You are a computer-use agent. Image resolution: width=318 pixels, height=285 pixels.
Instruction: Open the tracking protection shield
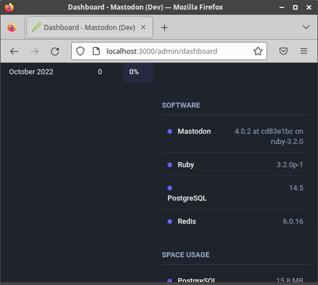(80, 51)
